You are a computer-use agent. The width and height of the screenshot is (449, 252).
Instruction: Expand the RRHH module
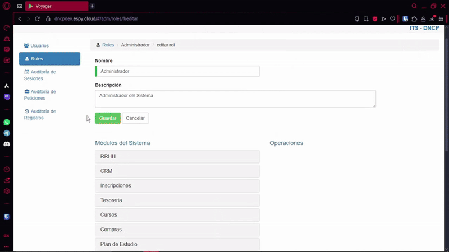177,156
